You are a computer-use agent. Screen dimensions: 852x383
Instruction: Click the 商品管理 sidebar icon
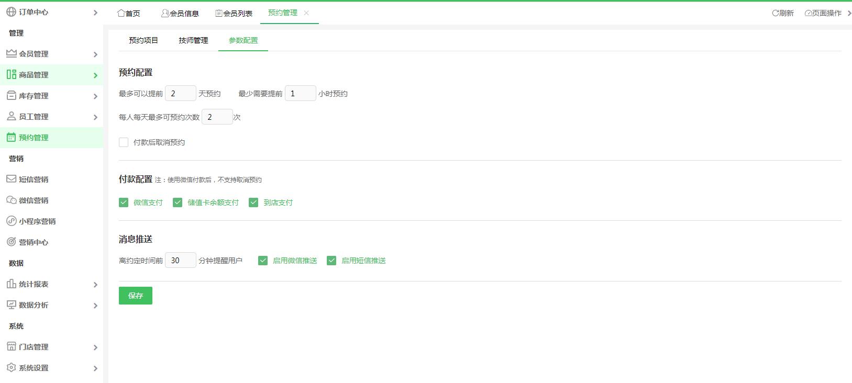[11, 74]
